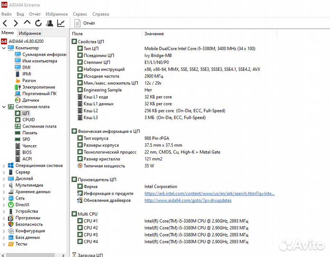Viewport: 330px width, 257px height.
Task: Click the DirectX Xbox icon
Action: (x=11, y=205)
